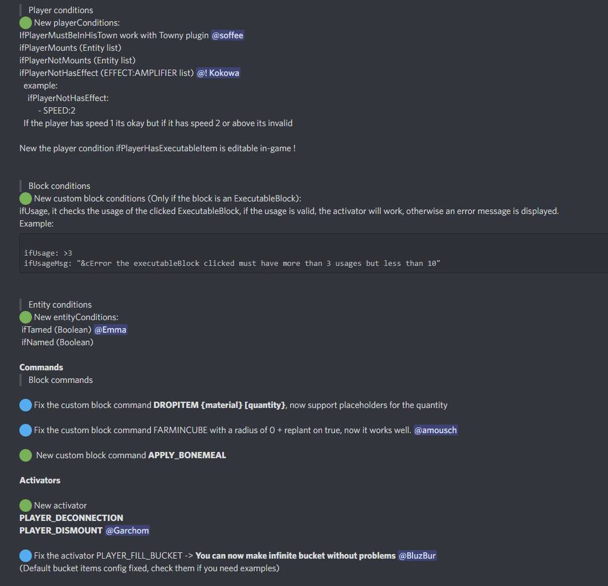Click the Player conditions quote line
The image size is (608, 586).
pos(61,10)
